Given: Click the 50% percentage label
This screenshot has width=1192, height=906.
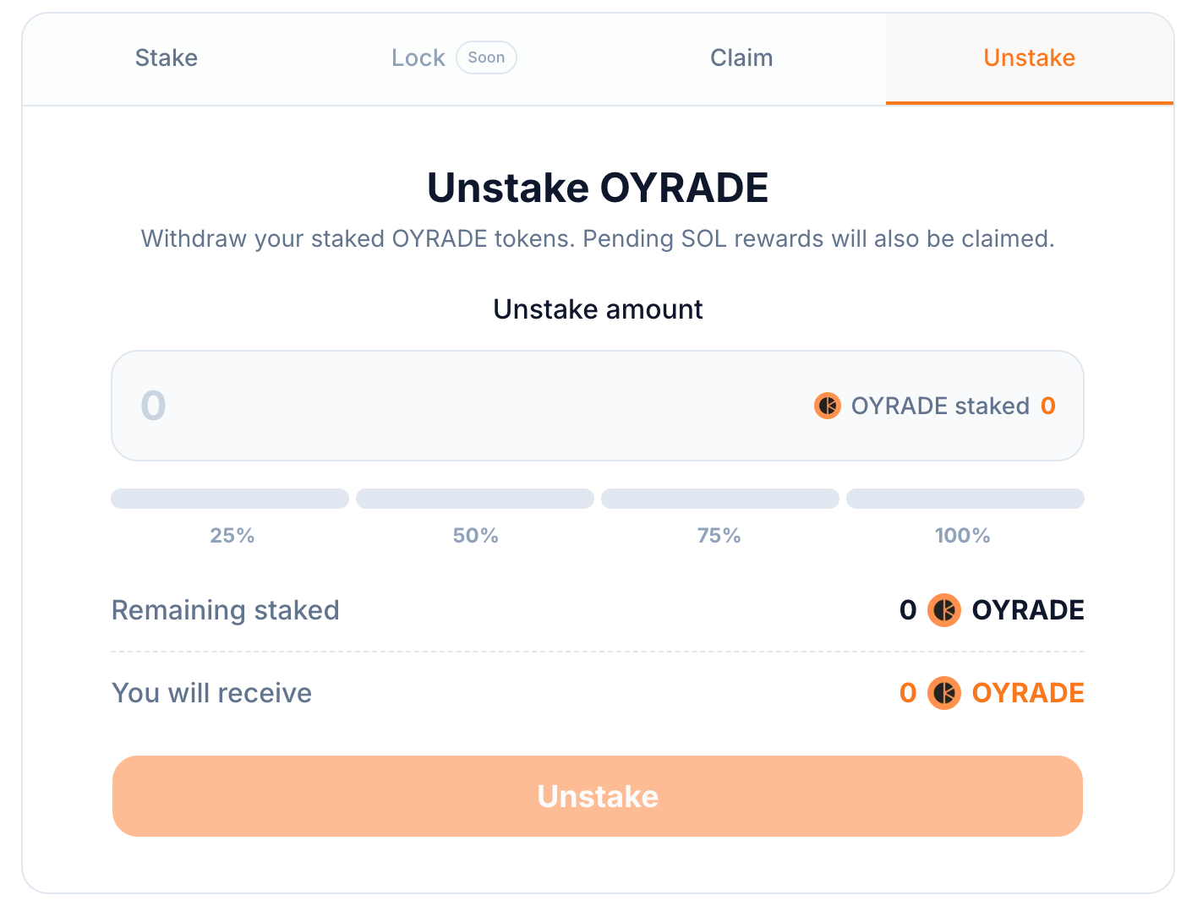Looking at the screenshot, I should click(x=475, y=535).
